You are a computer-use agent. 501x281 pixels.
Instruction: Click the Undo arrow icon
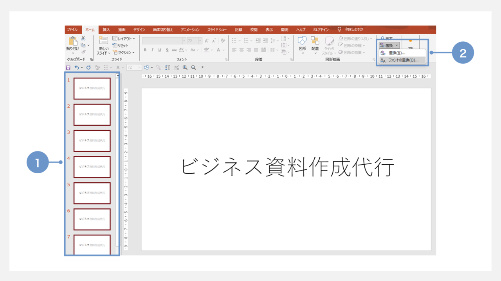[x=77, y=68]
